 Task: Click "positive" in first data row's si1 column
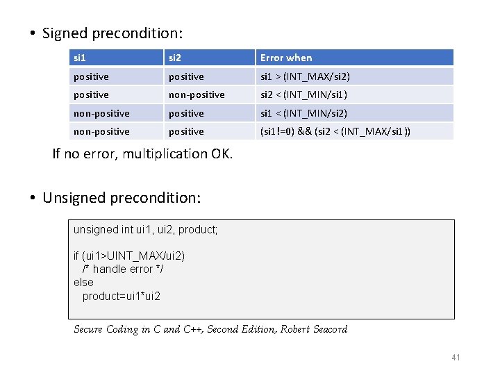pos(91,76)
